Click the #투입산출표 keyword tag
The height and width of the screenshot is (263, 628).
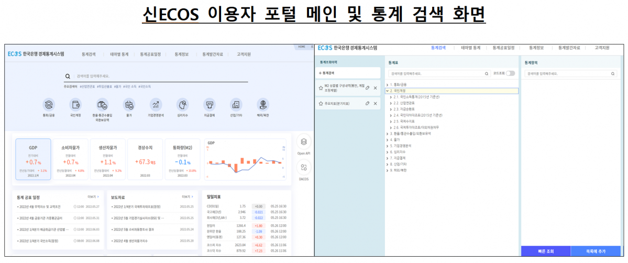(x=105, y=86)
